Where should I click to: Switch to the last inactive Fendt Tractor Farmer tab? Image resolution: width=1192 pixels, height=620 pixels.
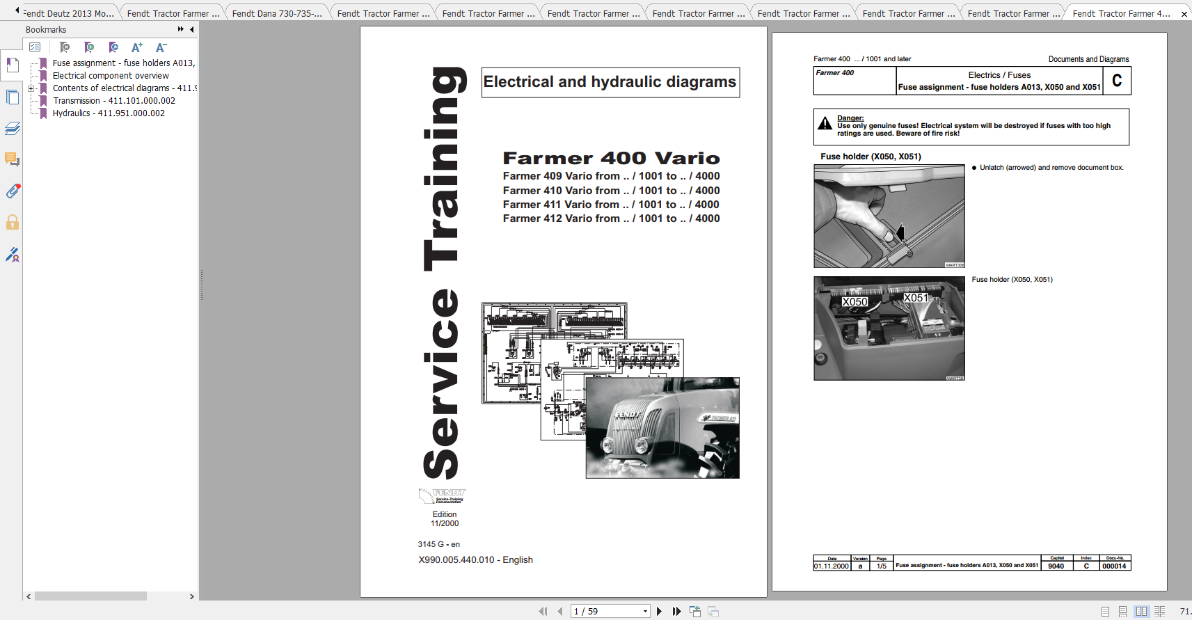pos(1013,13)
